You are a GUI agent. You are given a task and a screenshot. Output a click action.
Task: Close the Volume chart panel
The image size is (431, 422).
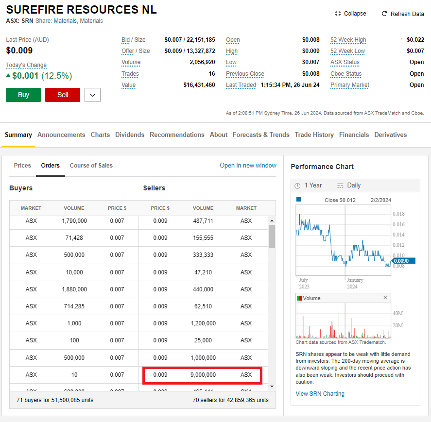[x=385, y=298]
